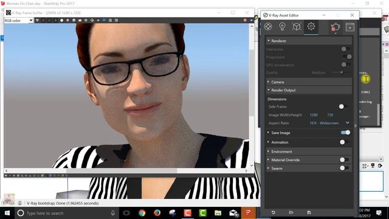Toggle the Interactive renderer switch
Image resolution: width=389 pixels, height=219 pixels.
tap(346, 49)
